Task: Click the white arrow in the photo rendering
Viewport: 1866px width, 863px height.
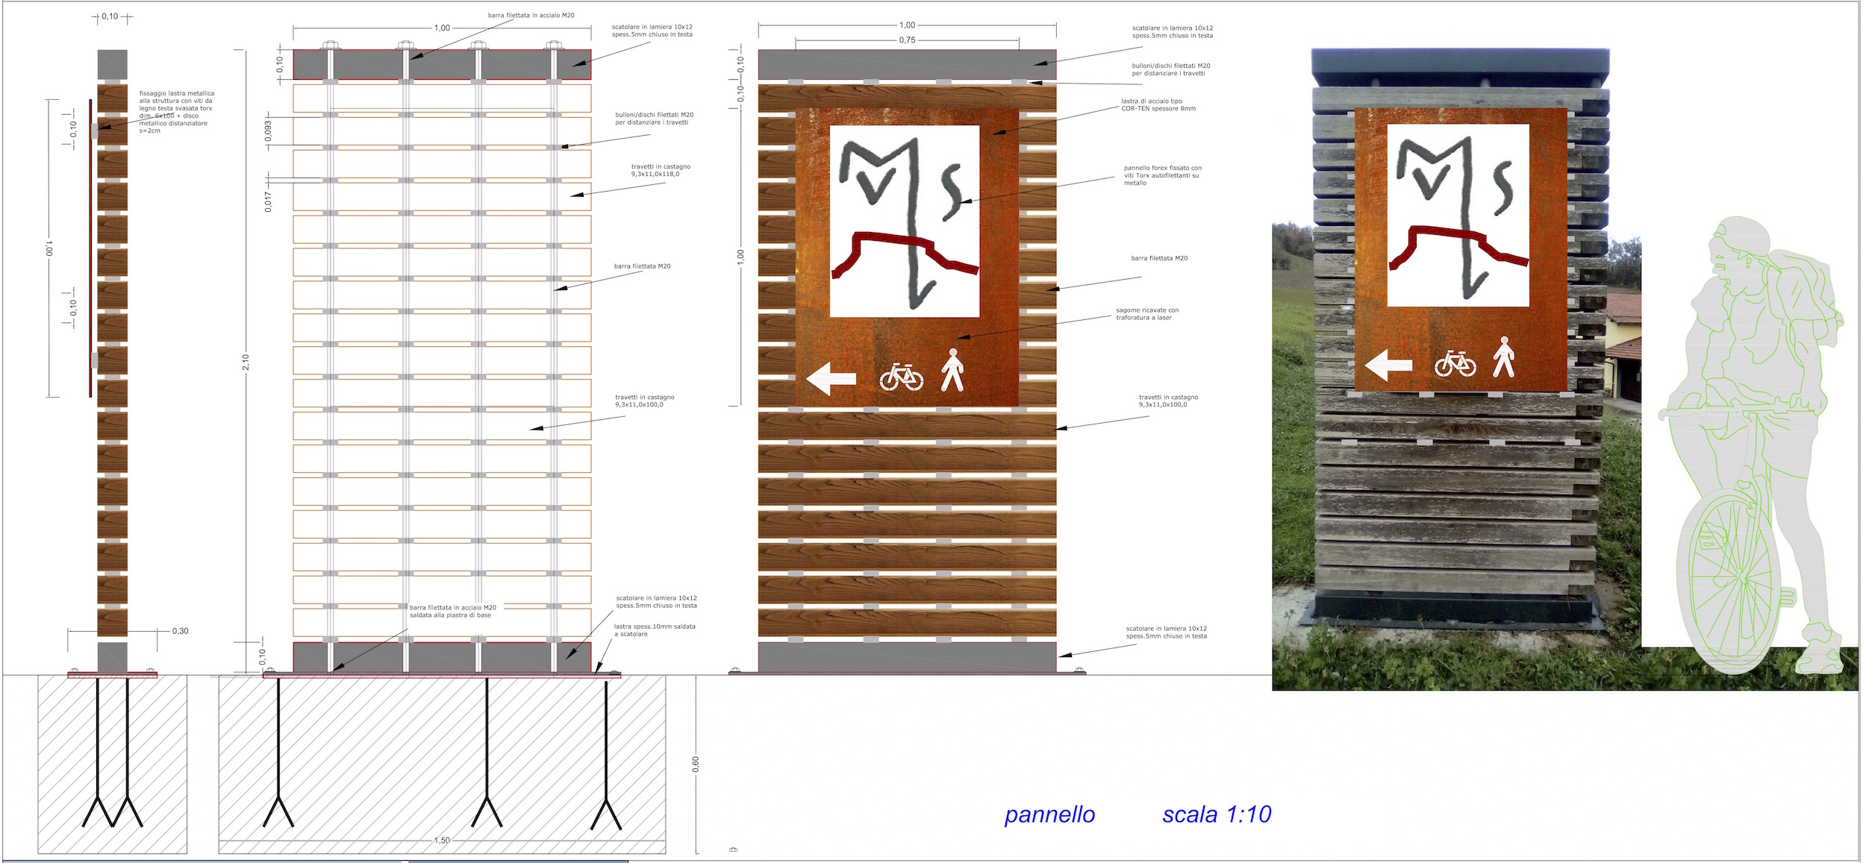Action: (x=1388, y=365)
